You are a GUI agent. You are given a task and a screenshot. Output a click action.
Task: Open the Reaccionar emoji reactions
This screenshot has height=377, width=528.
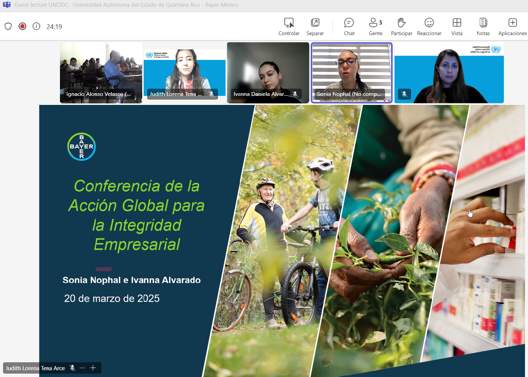[x=429, y=27]
